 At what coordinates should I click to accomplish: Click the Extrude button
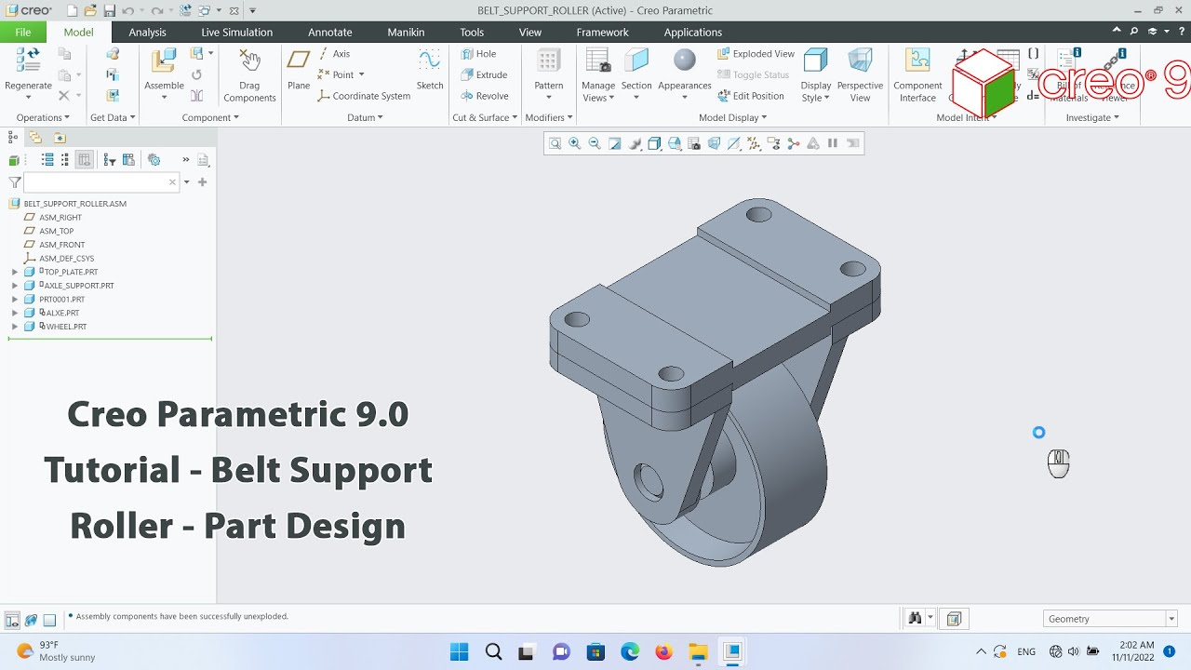[484, 75]
